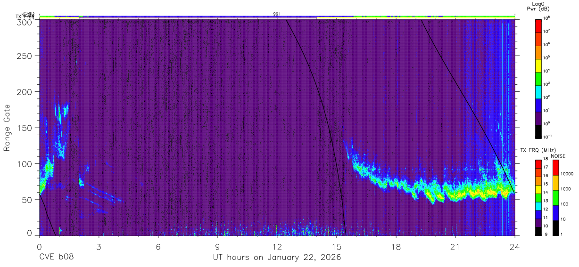579x267 pixels.
Task: Click the y-axis tick label '250'
Action: pos(25,56)
